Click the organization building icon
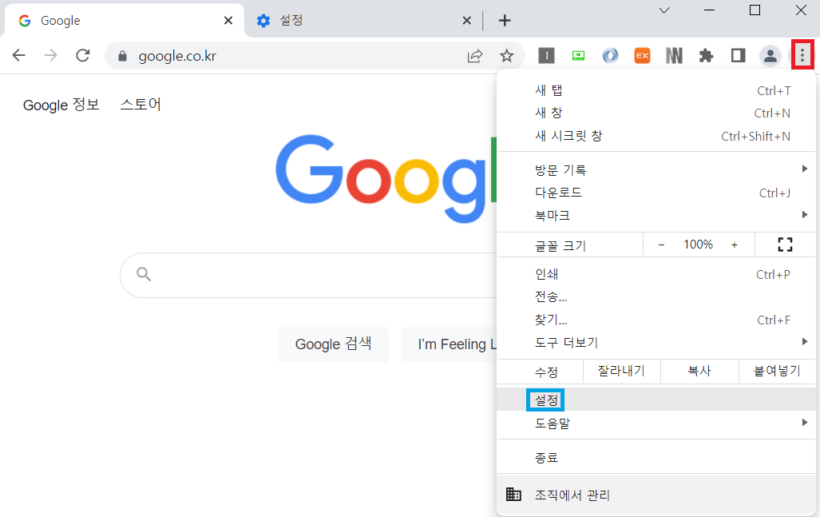 click(513, 494)
